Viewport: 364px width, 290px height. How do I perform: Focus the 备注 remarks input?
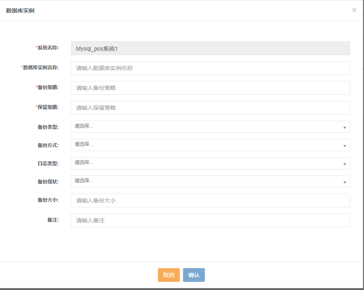210,220
